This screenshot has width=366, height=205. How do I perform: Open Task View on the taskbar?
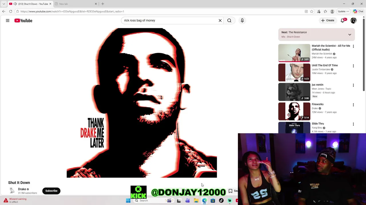(179, 201)
